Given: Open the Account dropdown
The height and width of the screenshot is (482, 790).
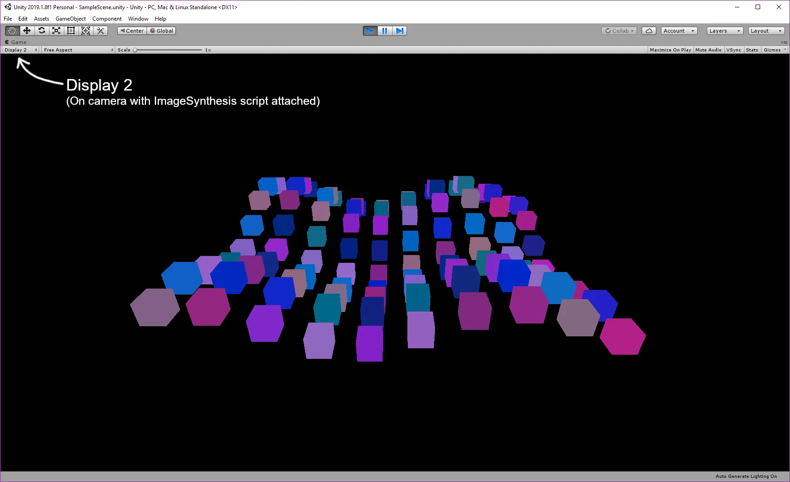Looking at the screenshot, I should coord(679,31).
